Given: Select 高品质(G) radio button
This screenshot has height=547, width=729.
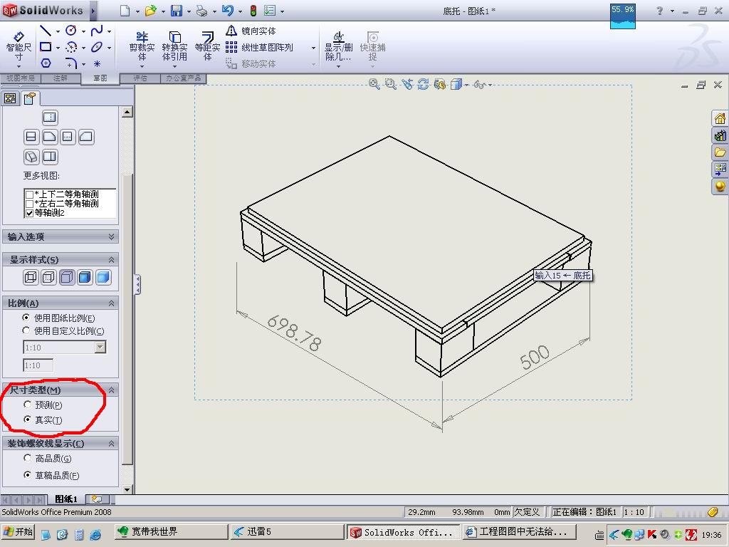Looking at the screenshot, I should tap(28, 458).
